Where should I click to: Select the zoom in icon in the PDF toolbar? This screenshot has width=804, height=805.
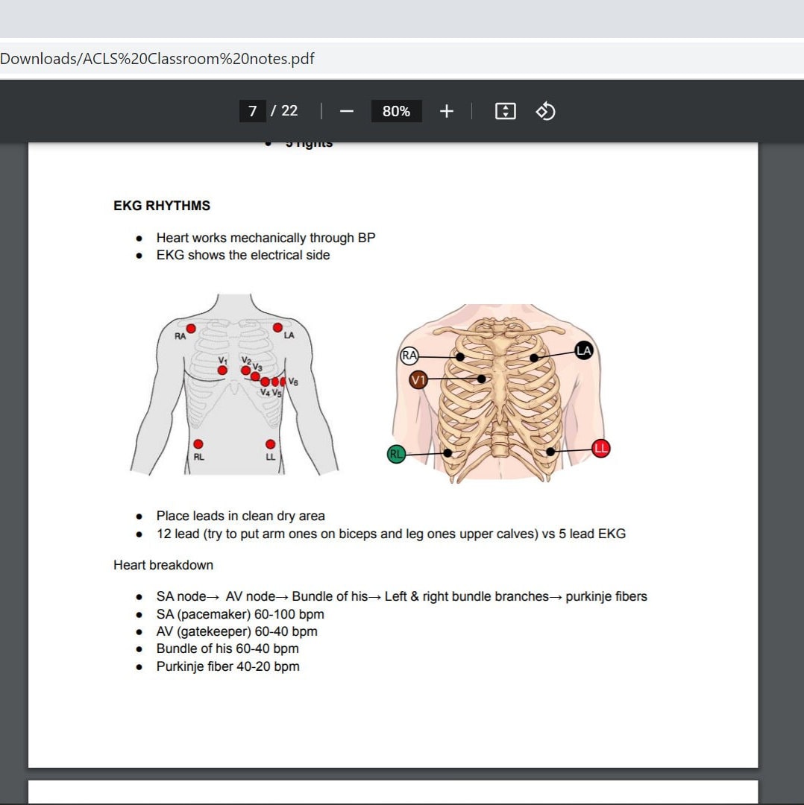(446, 110)
